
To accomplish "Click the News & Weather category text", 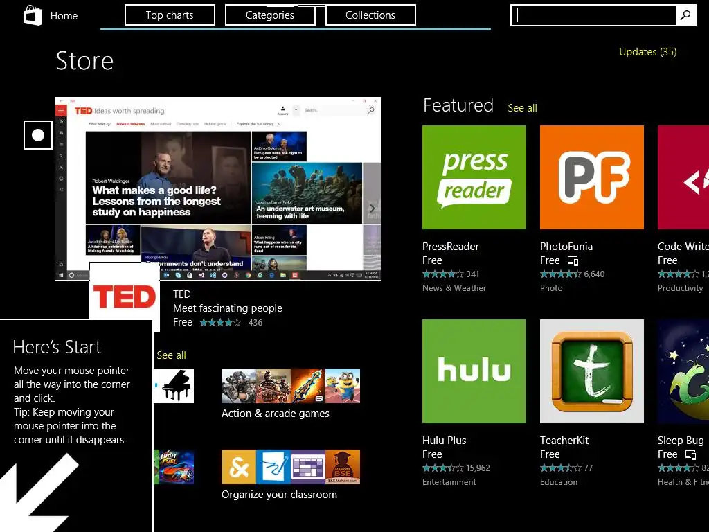I will (454, 288).
